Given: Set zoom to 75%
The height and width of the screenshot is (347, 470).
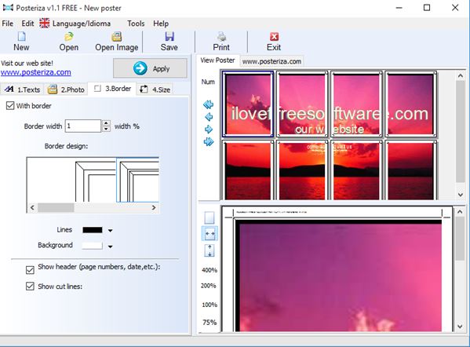Looking at the screenshot, I should tap(209, 323).
